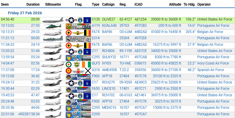Click the 502 SQN badge in 22:01:06 row
Viewport: 235px width, 118px height.
[78, 115]
